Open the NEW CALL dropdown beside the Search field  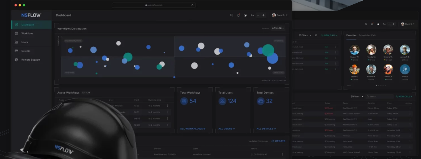pyautogui.click(x=404, y=97)
